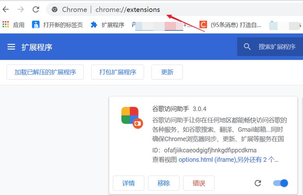Screen dimensions: 303x195
Task: Click the 打开新的标签页 bookmark icon
Action: (36, 25)
